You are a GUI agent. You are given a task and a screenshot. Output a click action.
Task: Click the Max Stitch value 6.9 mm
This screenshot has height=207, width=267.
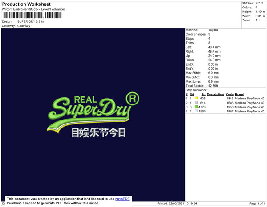214,73
